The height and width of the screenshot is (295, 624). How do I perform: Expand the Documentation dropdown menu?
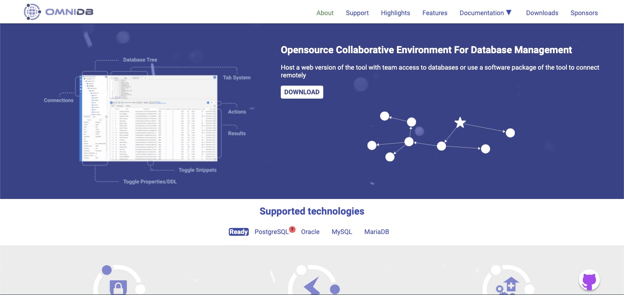click(x=486, y=13)
